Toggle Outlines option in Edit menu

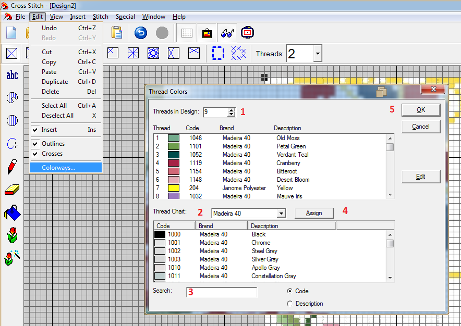(x=52, y=144)
